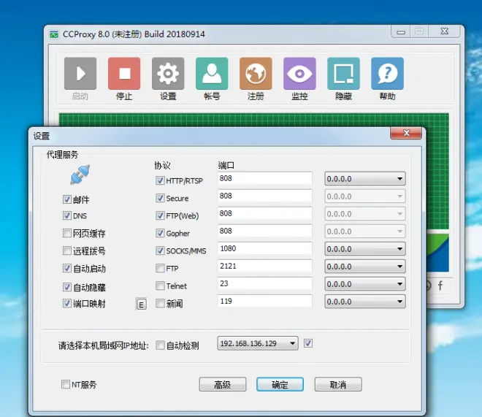
Task: Click the SOCKS/MMS port field 1080
Action: click(264, 248)
